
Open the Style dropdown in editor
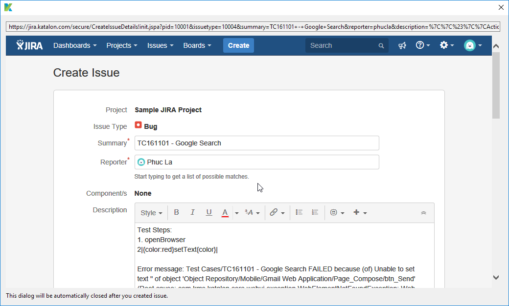pyautogui.click(x=151, y=213)
